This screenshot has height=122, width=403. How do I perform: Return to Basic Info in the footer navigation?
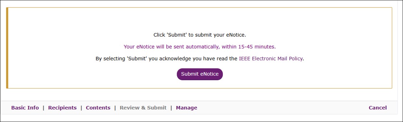point(25,108)
